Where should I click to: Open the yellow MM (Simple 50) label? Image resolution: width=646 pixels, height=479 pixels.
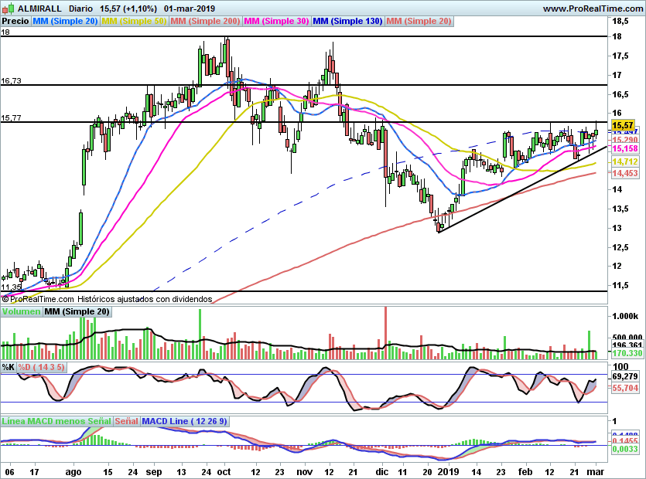click(134, 21)
